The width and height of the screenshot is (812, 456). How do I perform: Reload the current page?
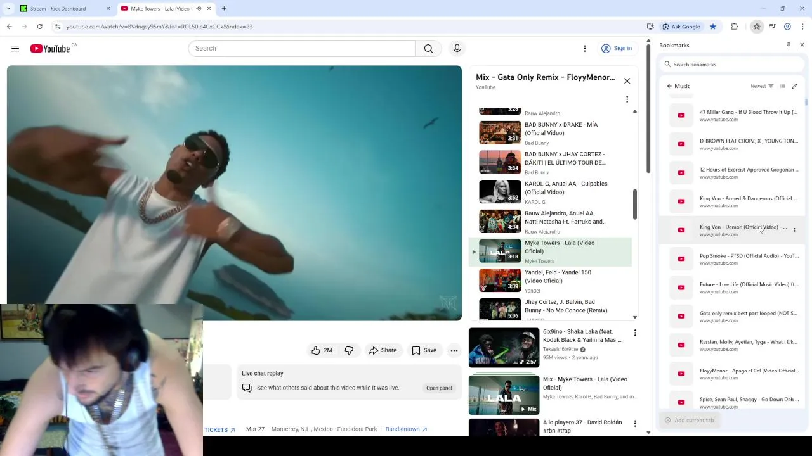pyautogui.click(x=39, y=27)
